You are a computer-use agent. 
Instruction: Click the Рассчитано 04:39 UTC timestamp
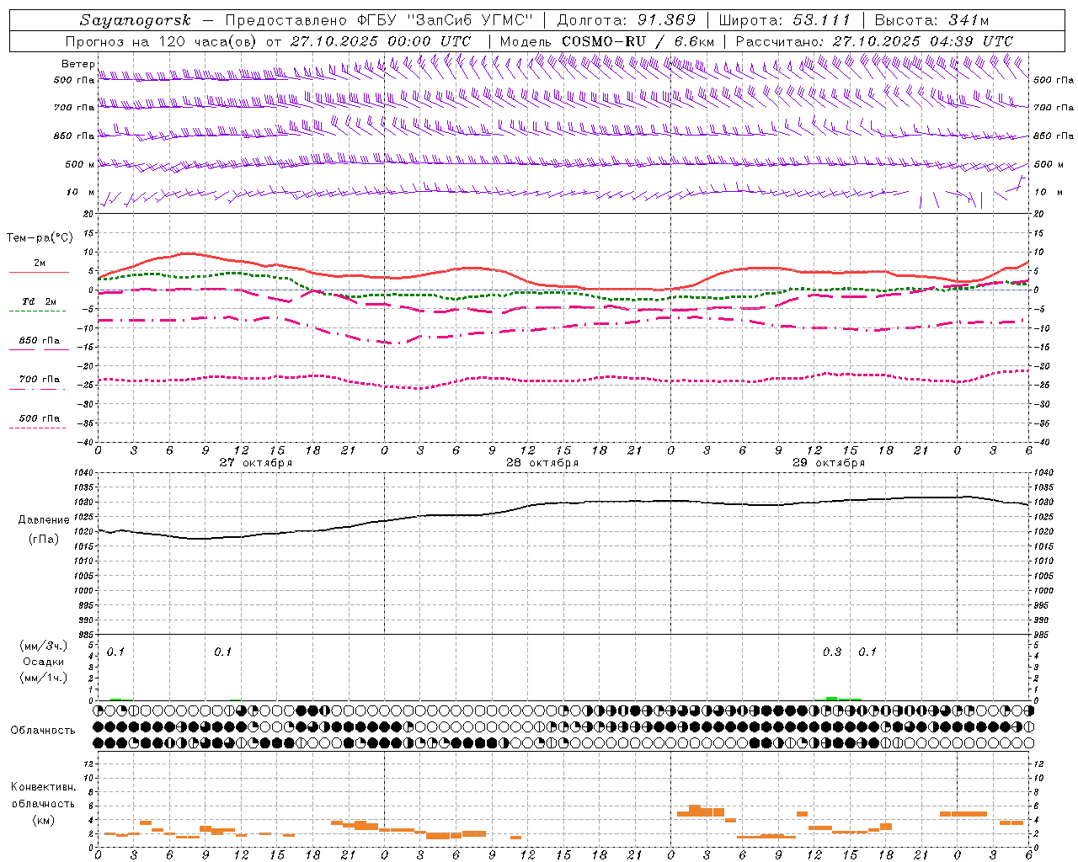[x=874, y=41]
